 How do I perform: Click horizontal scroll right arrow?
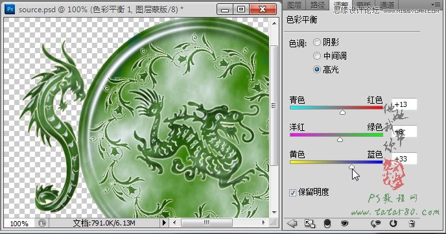[263, 222]
